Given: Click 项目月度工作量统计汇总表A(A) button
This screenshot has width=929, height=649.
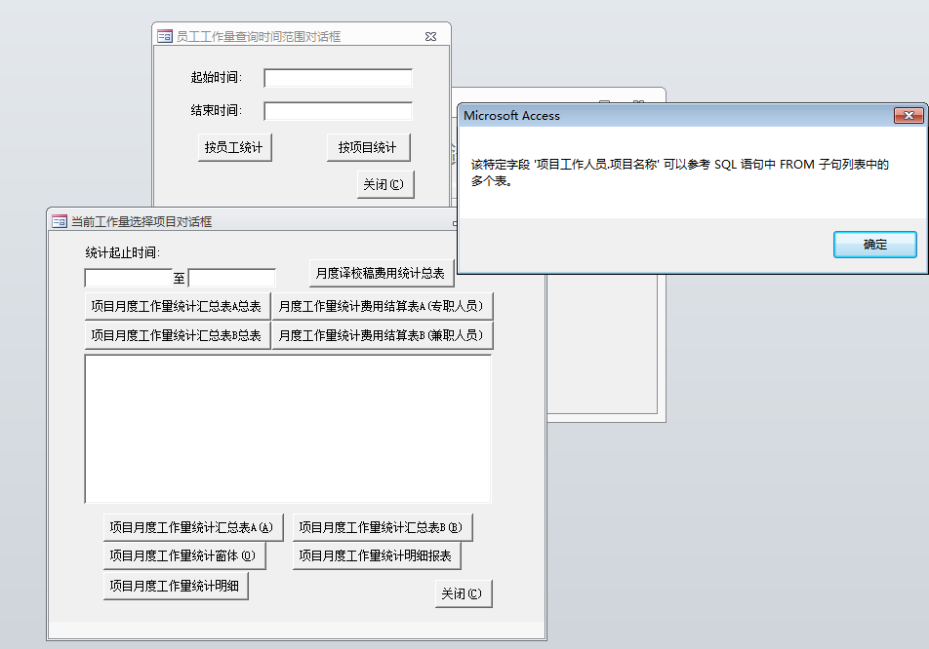Looking at the screenshot, I should pos(193,528).
